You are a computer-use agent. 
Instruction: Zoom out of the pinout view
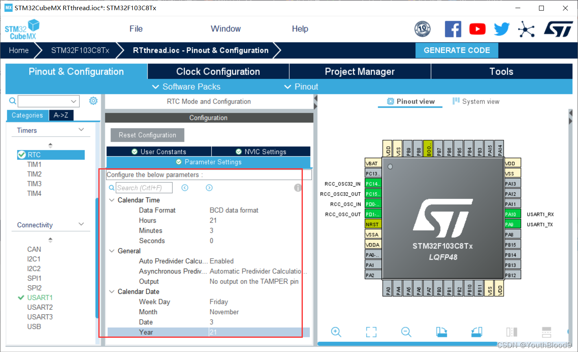pyautogui.click(x=406, y=332)
